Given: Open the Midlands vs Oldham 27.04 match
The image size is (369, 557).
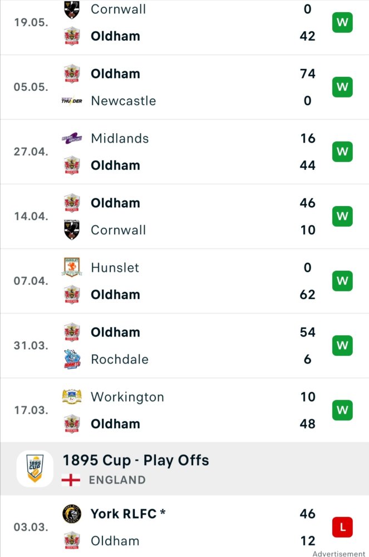Looking at the screenshot, I should point(185,152).
